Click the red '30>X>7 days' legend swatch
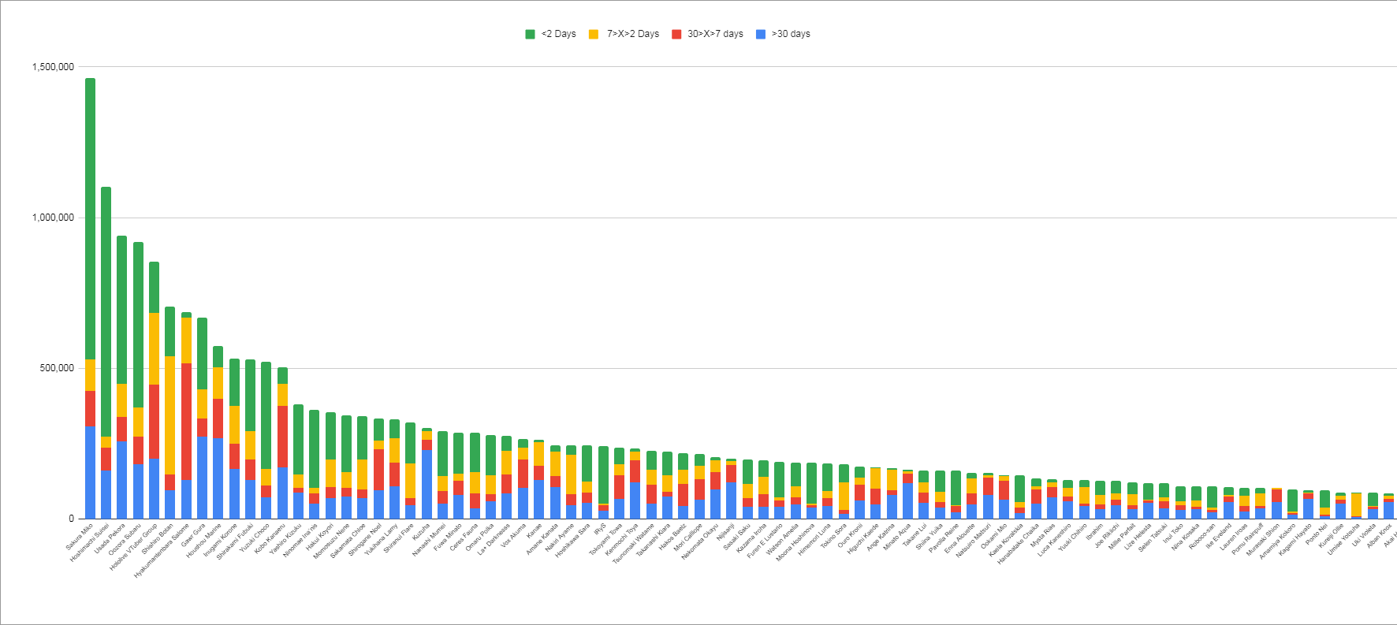1397x625 pixels. point(676,34)
